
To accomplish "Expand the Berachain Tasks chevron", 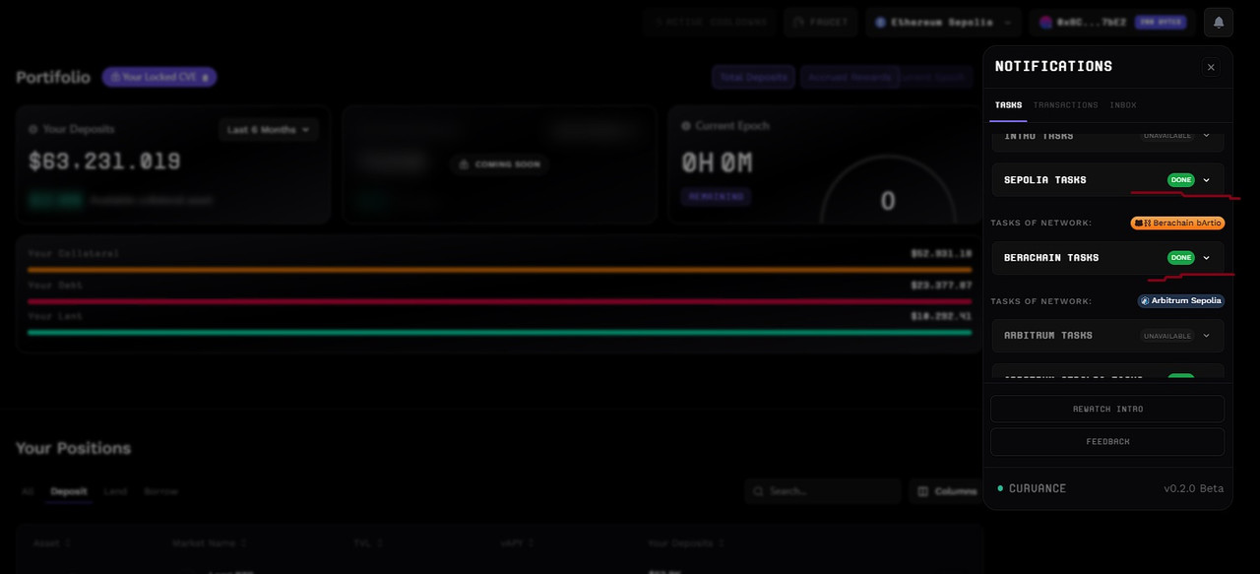I will (1206, 258).
